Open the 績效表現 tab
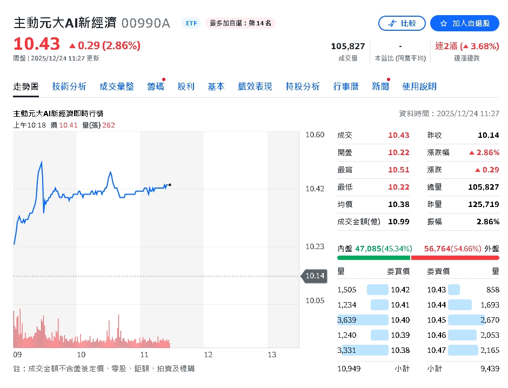 pyautogui.click(x=255, y=86)
